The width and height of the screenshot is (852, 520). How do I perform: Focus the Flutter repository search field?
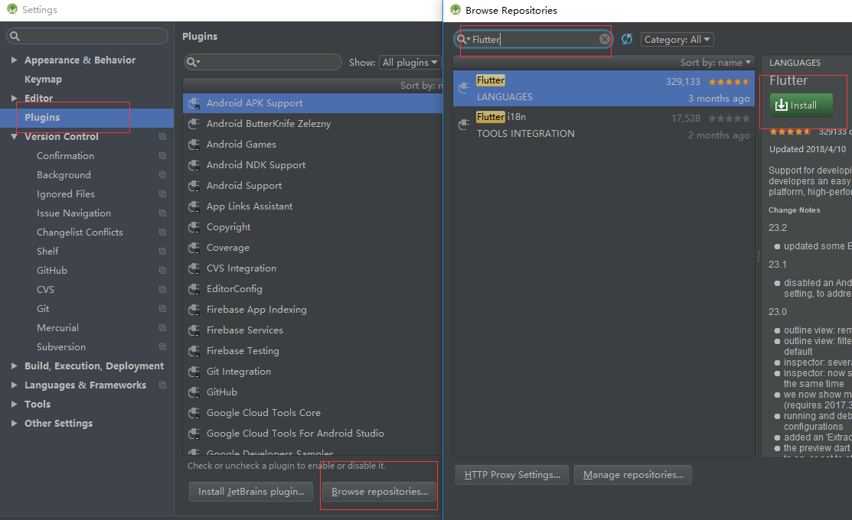click(534, 39)
